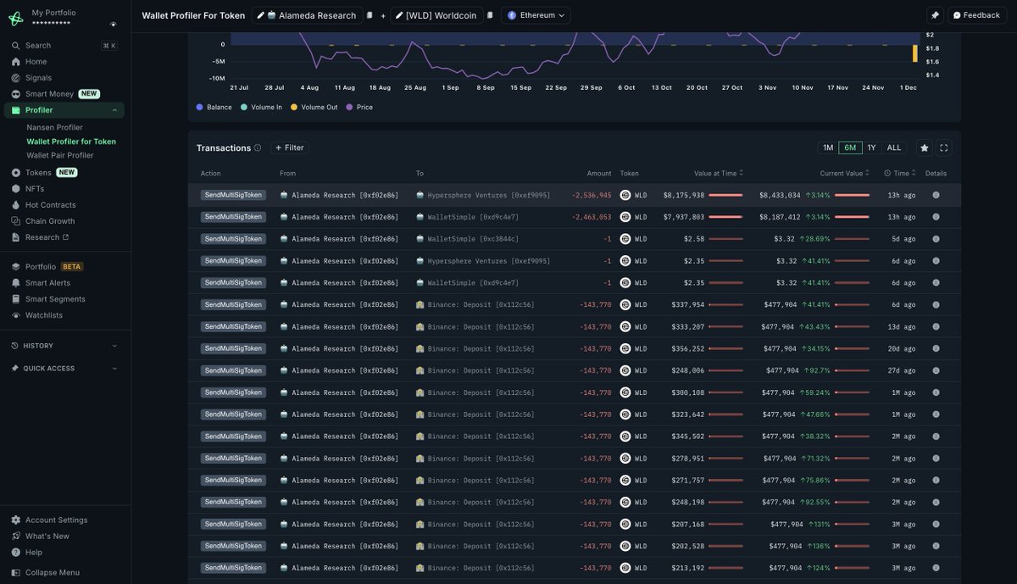
Task: Open the Tokens section
Action: 38,173
